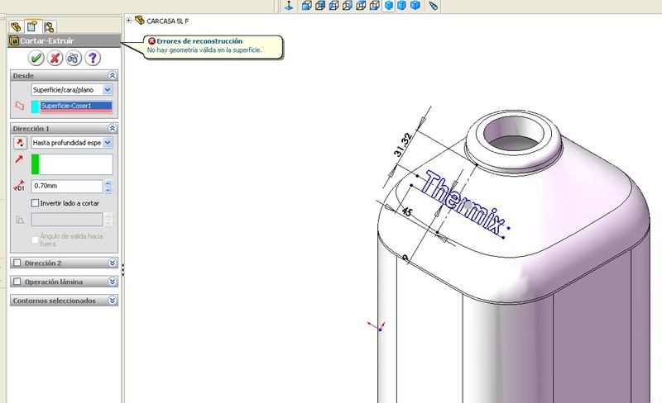Expand the Operación lámina section
Viewport: 662px width, 403px height.
click(x=112, y=282)
